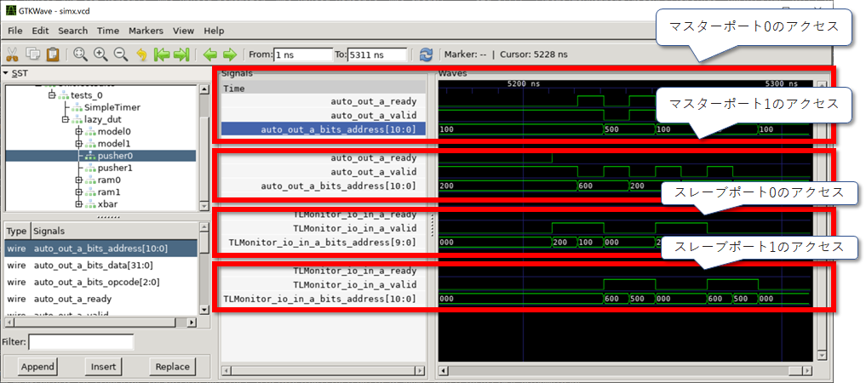866x383 pixels.
Task: Open the Help menu
Action: 214,31
